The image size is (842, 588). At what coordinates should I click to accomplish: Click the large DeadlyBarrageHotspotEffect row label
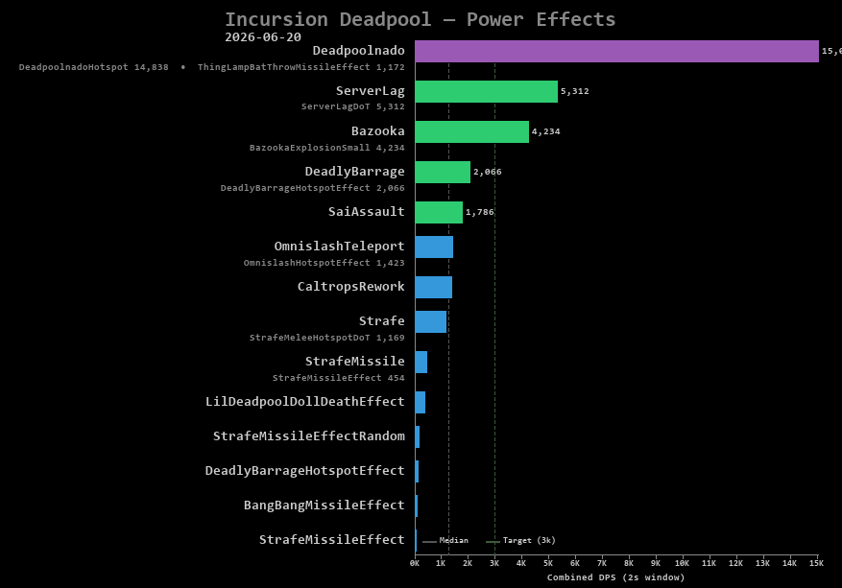(305, 471)
